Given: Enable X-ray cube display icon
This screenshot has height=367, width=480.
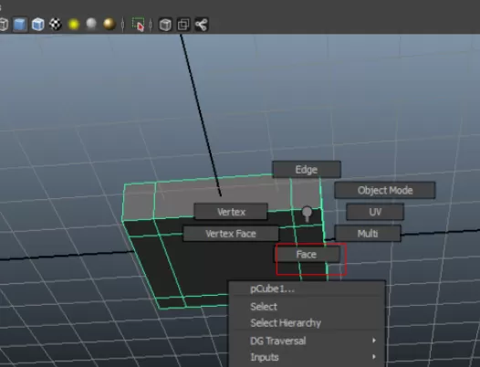Looking at the screenshot, I should tap(165, 25).
